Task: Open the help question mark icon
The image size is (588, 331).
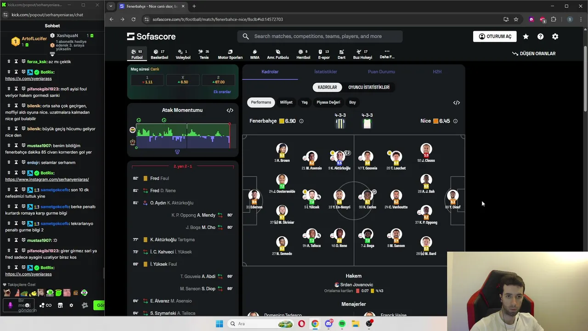Action: click(540, 36)
